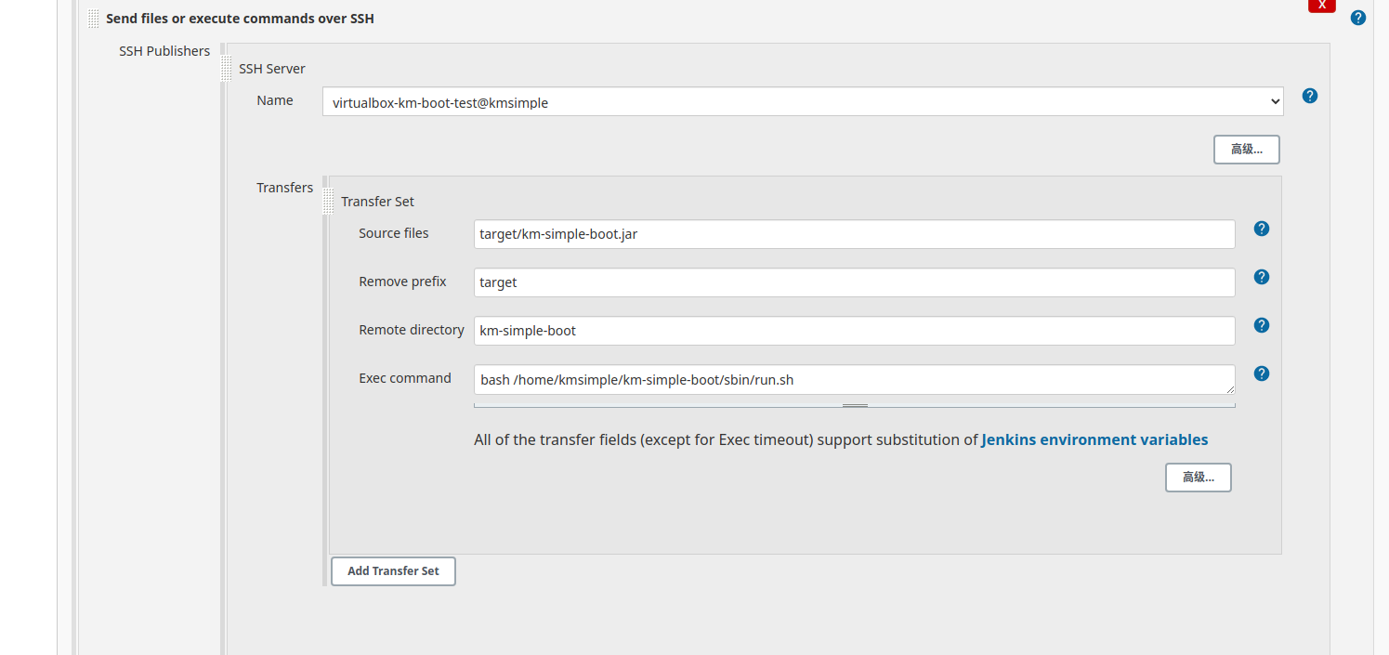Show help for Exec command field
Image resolution: width=1389 pixels, height=655 pixels.
(1262, 373)
